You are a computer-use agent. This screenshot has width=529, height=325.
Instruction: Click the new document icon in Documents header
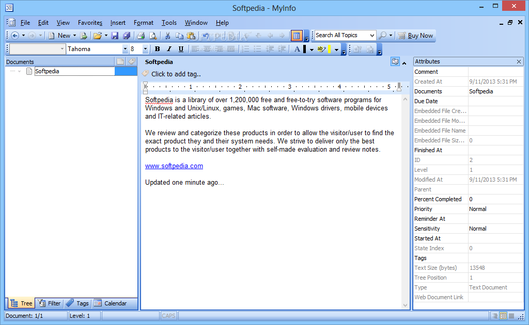click(120, 61)
